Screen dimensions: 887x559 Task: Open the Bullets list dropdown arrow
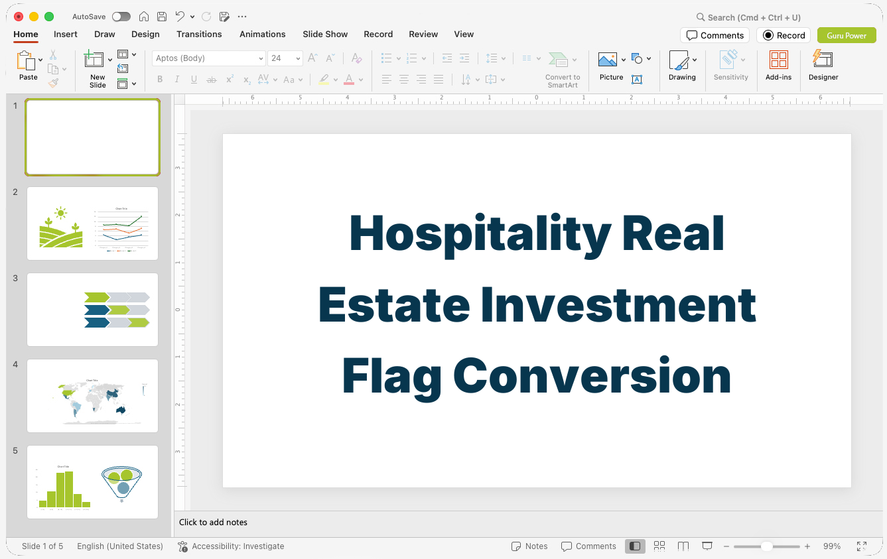pos(398,58)
